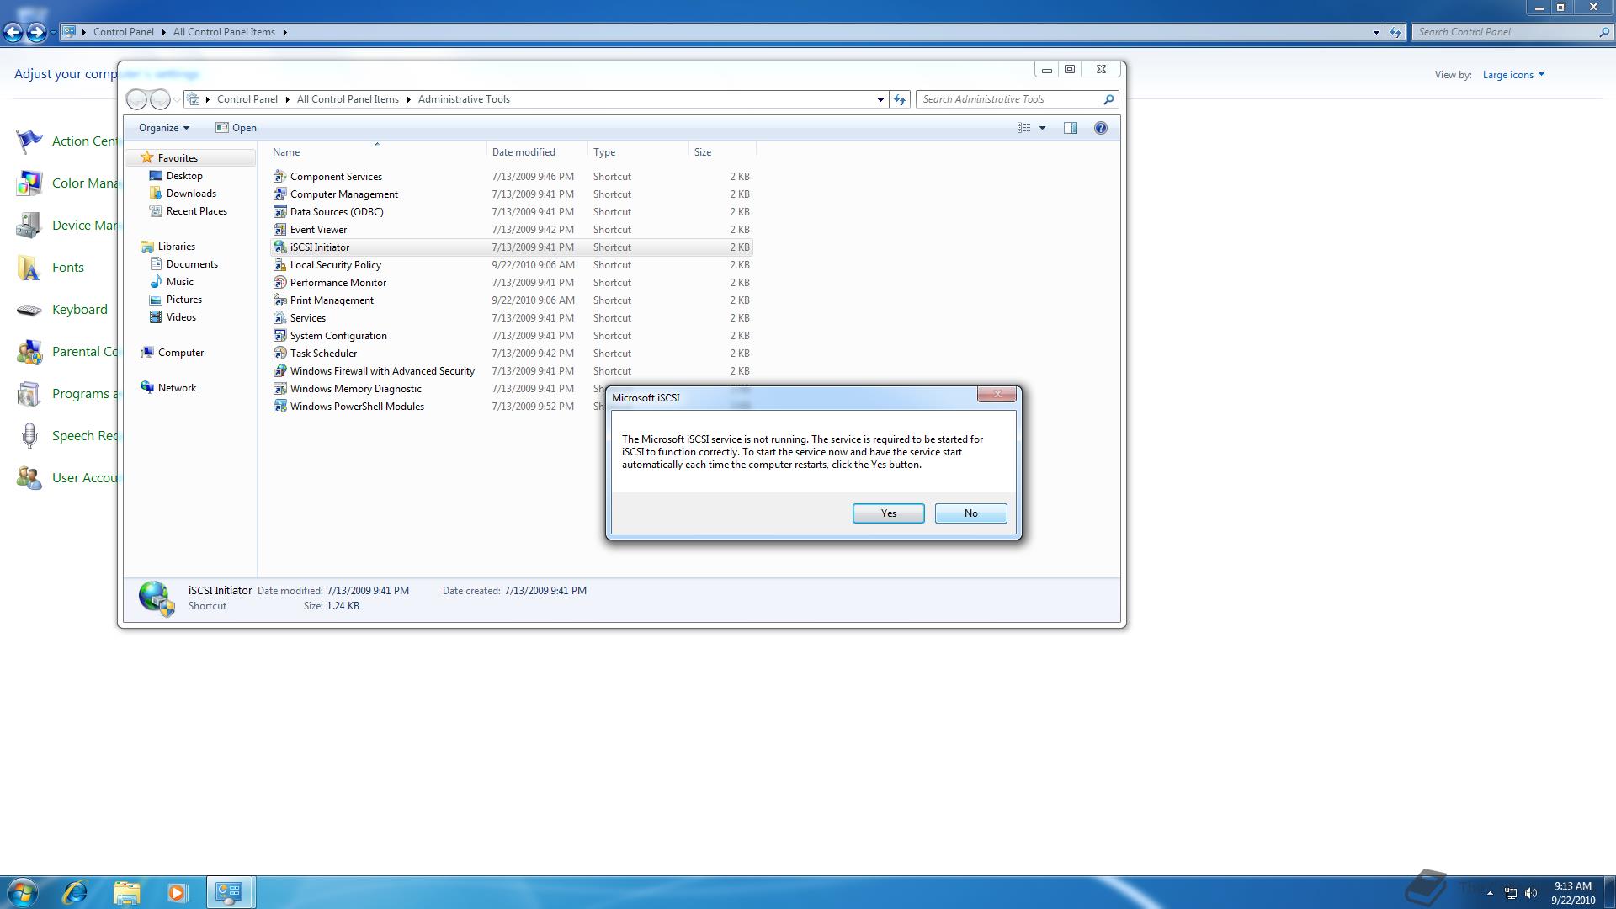Toggle the preview pane button

1071,128
